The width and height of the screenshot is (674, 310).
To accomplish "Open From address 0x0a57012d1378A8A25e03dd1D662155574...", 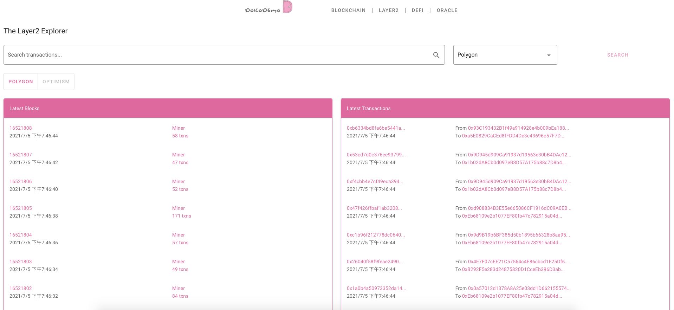I will coord(519,288).
